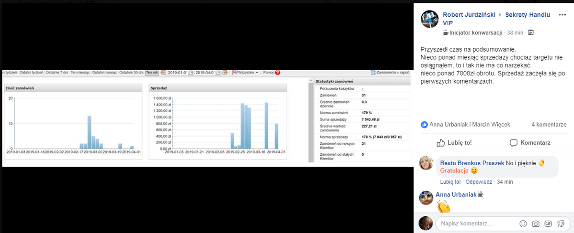This screenshot has height=233, width=574.
Task: Toggle Lubię to! on the post
Action: [x=454, y=143]
